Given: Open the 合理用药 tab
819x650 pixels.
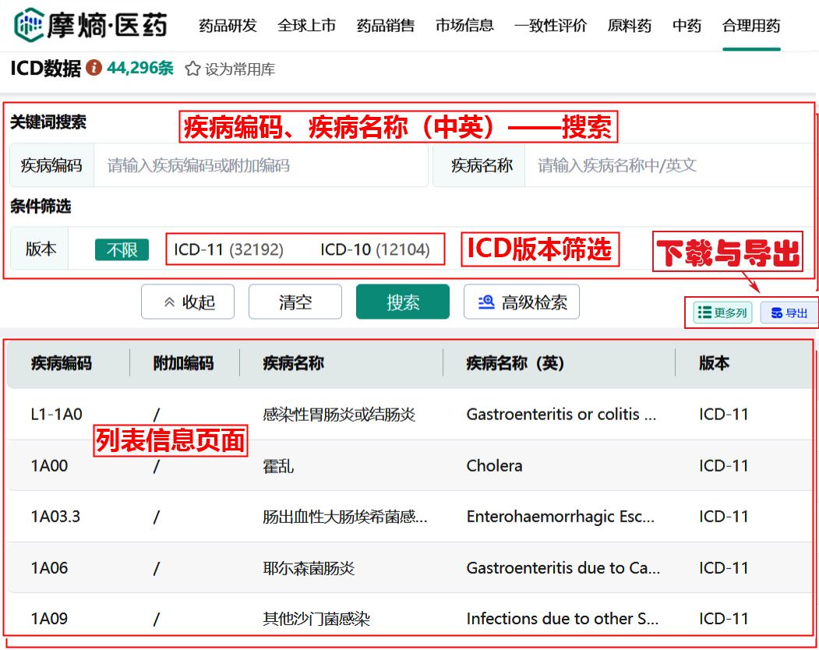Looking at the screenshot, I should coord(750,26).
